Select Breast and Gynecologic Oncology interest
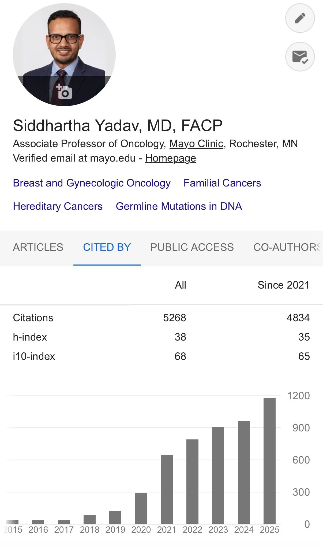 (x=92, y=183)
